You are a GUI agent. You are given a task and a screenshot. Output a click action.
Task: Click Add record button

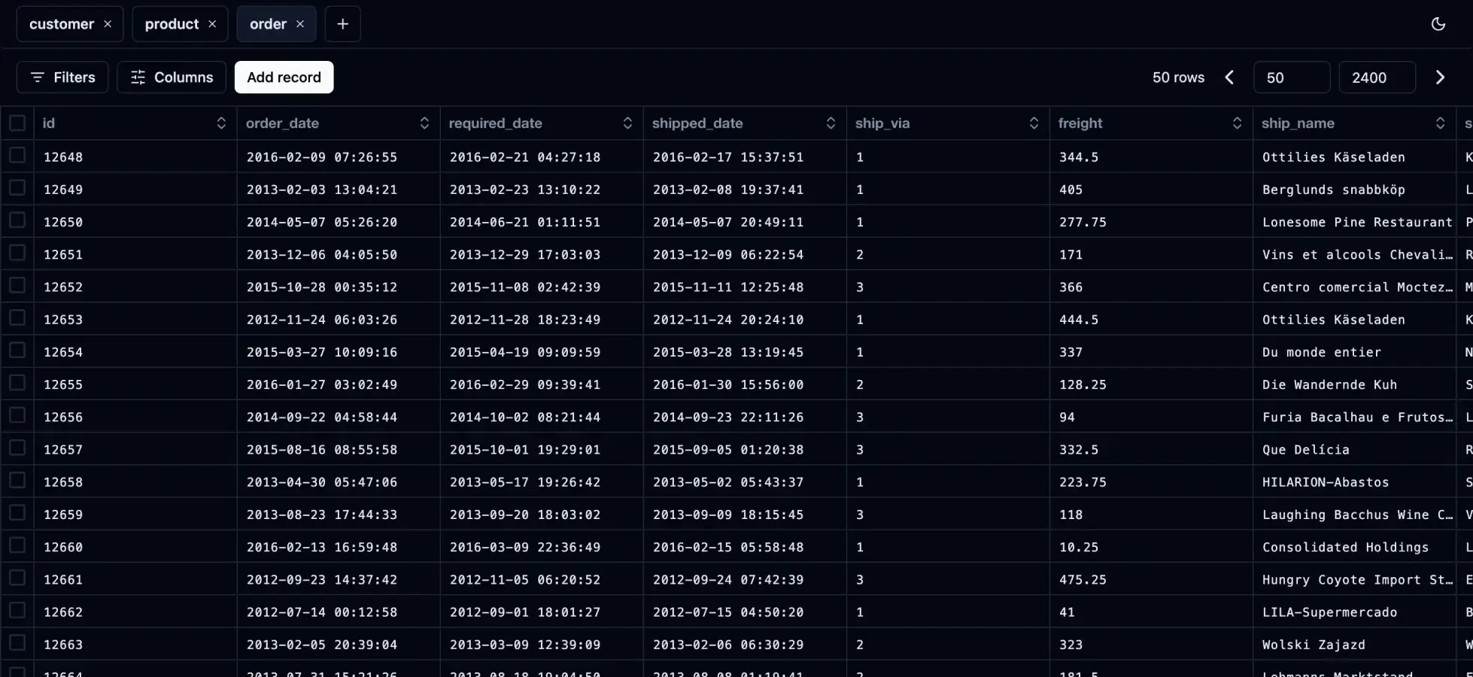(284, 77)
